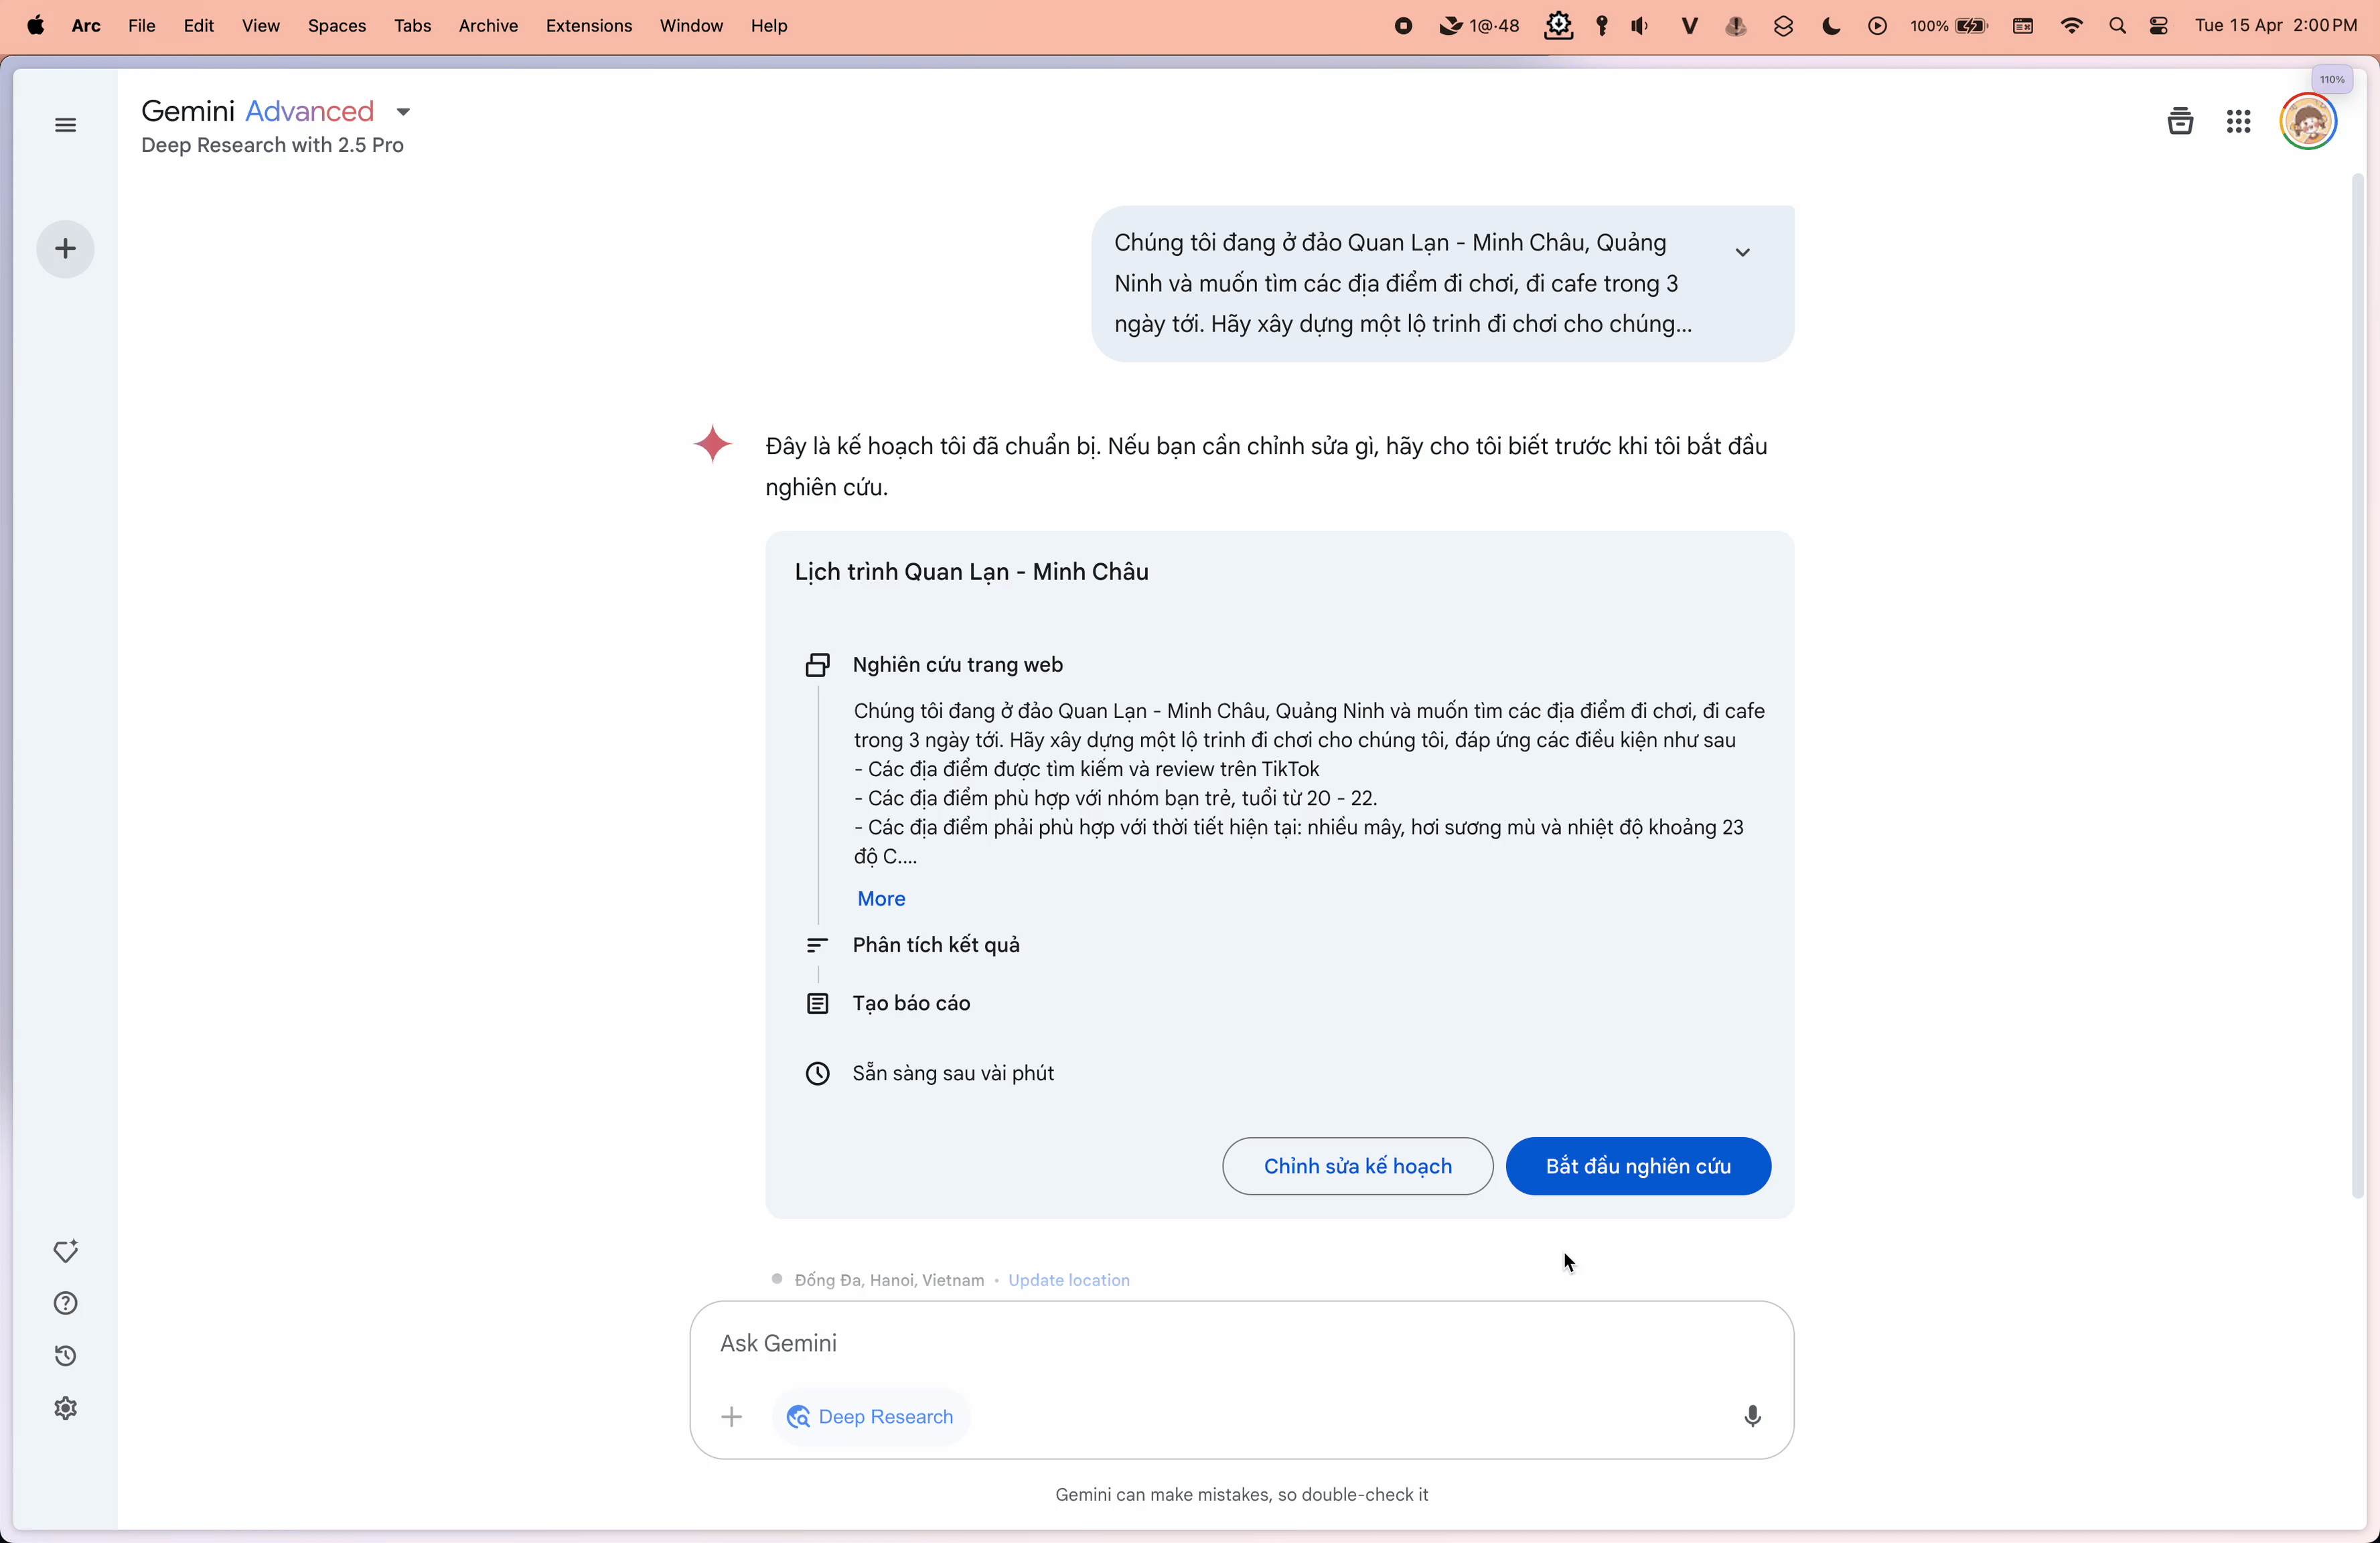
Task: Start a new chat with plus button
Action: point(65,249)
